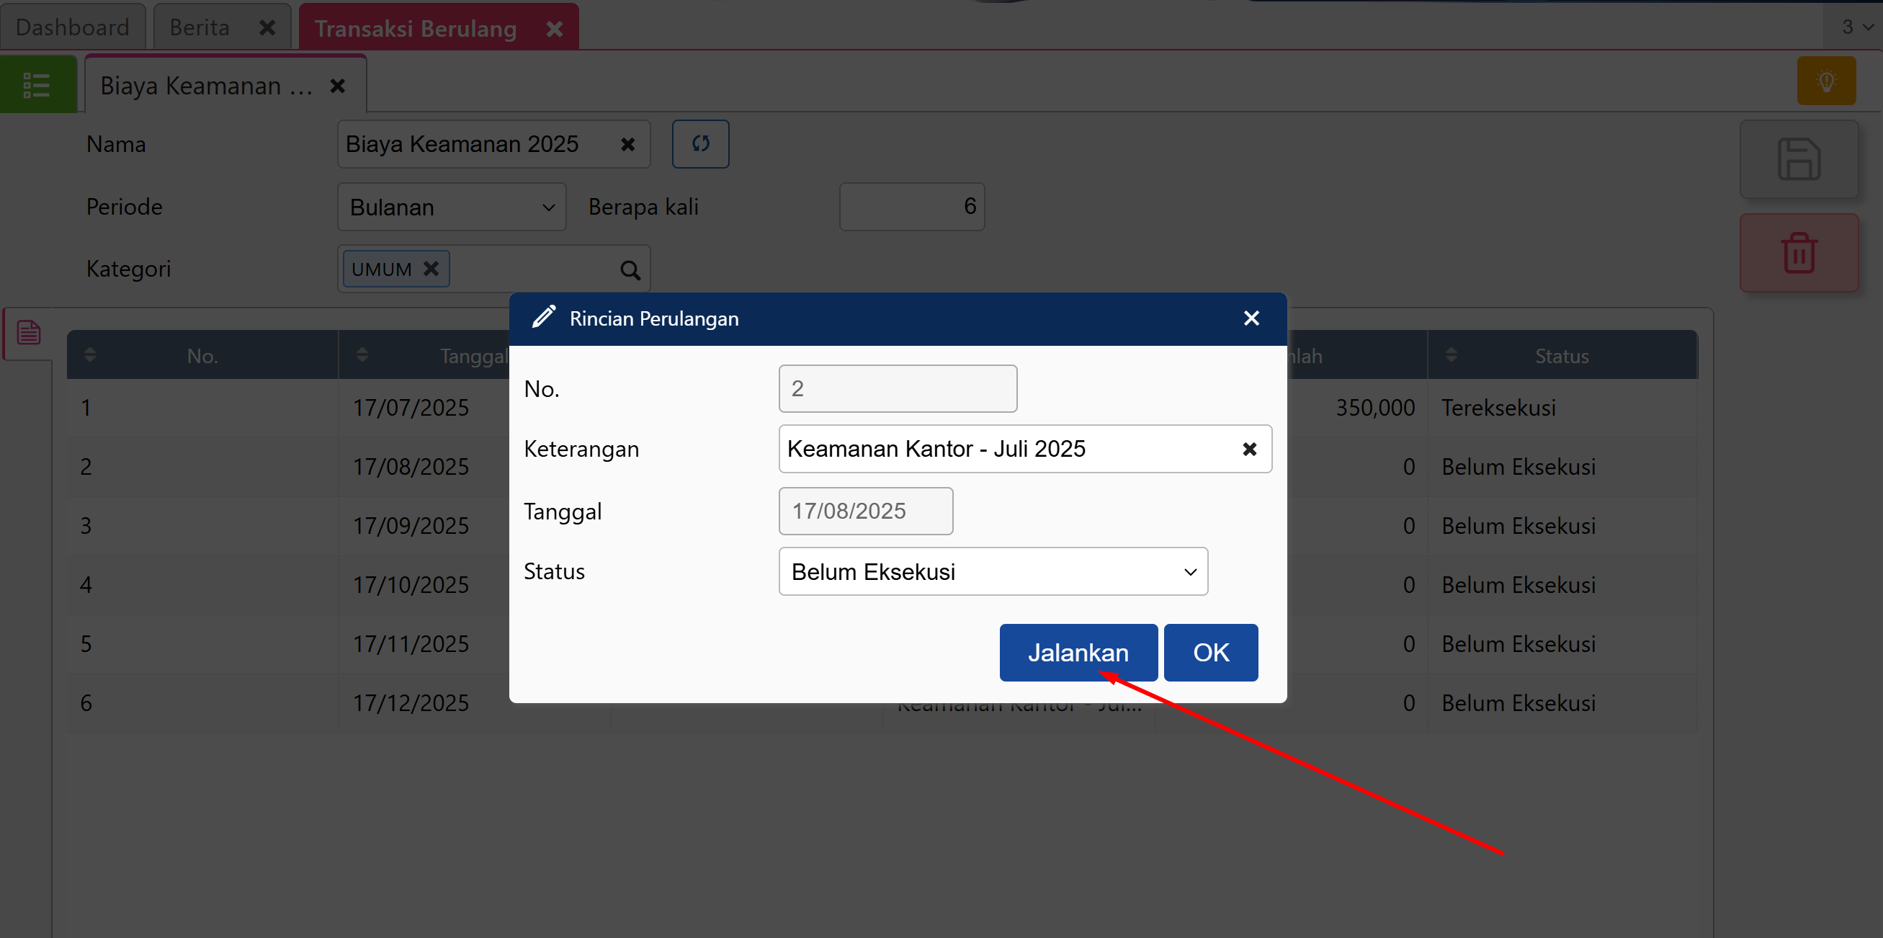Open the Periode Bulanan dropdown
Image resolution: width=1883 pixels, height=938 pixels.
pos(451,207)
